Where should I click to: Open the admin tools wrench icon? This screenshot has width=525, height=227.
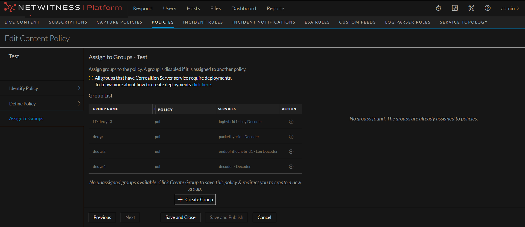[471, 8]
